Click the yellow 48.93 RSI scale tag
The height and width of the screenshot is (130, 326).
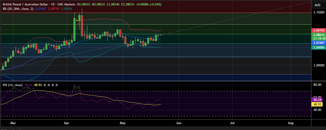pos(317,104)
